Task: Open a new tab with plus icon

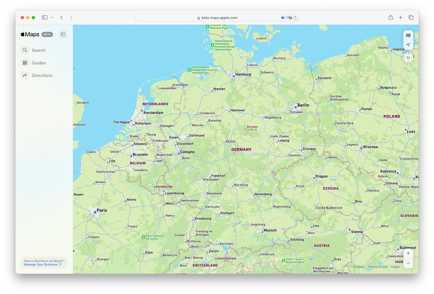Action: coord(400,18)
